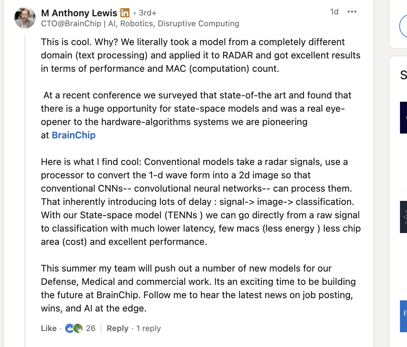Screen dimensions: 407x347
Task: Click the 1d comment timestamp
Action: pos(334,12)
